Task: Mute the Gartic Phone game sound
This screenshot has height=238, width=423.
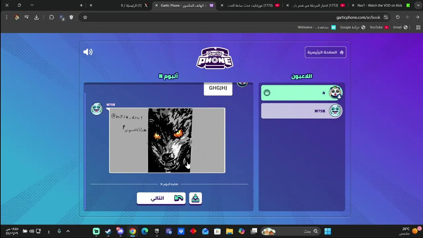Action: pyautogui.click(x=88, y=52)
